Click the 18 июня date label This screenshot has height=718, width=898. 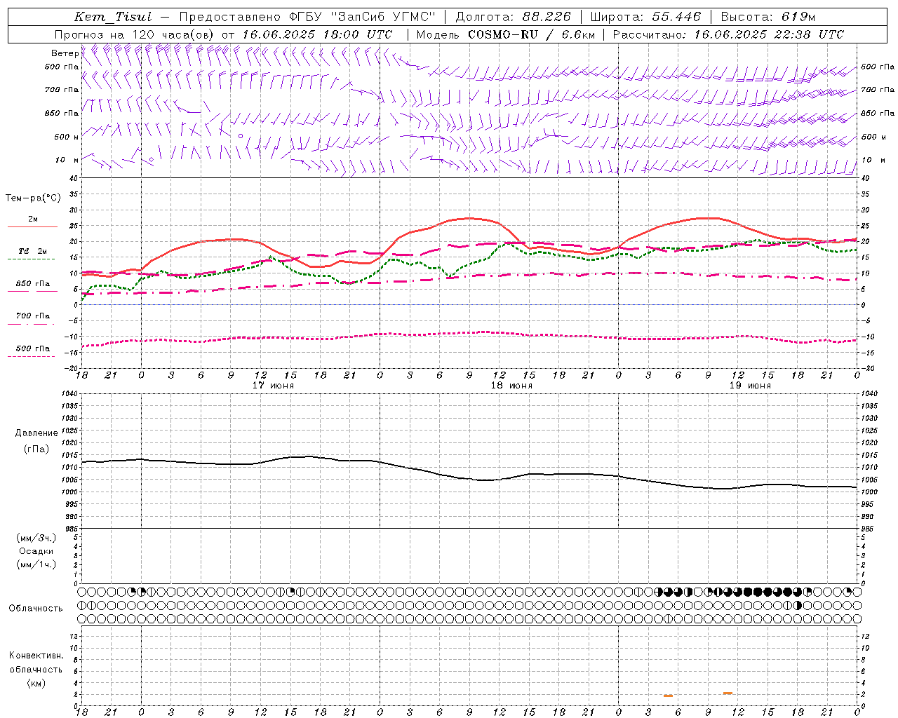pos(511,386)
